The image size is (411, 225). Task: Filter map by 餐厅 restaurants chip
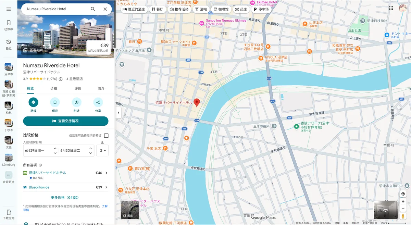pyautogui.click(x=157, y=9)
